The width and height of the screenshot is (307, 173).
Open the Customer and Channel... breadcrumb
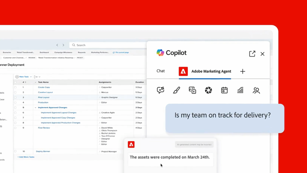click(14, 58)
